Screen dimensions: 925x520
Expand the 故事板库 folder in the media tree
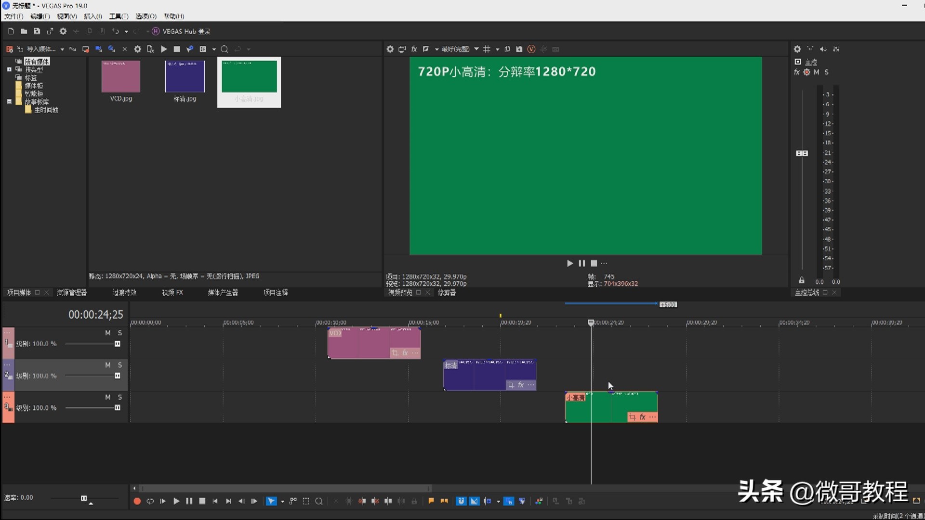click(x=9, y=102)
